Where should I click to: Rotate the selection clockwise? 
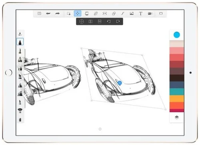118,22
